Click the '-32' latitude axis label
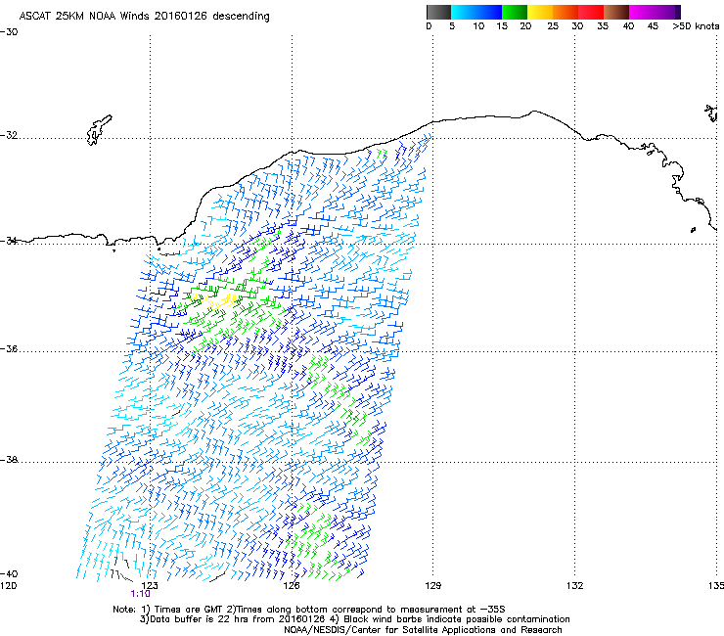 9,135
